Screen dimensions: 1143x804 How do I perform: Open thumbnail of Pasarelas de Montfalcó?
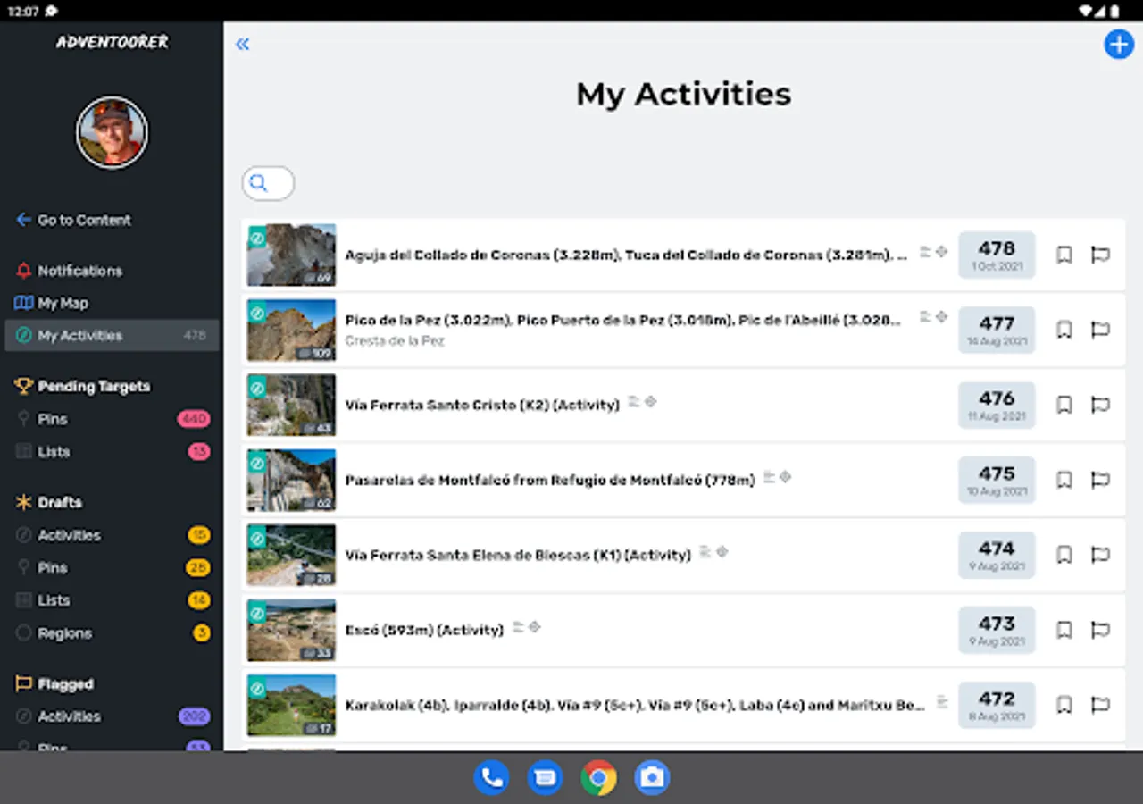tap(291, 480)
